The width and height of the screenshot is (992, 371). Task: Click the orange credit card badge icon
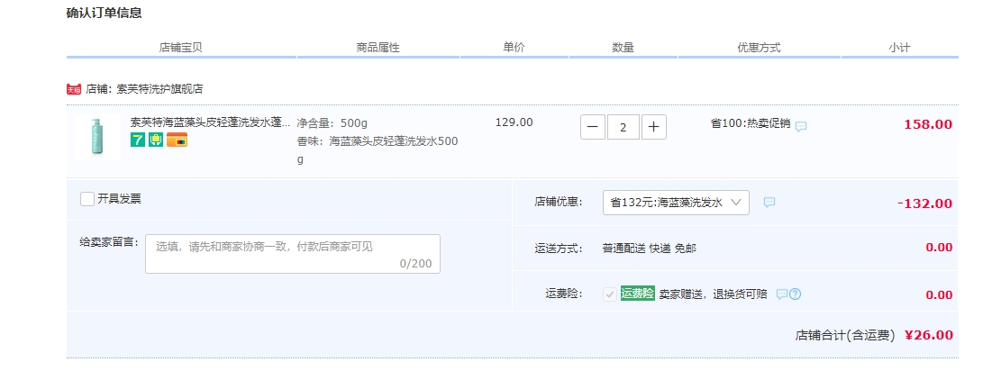(x=177, y=140)
